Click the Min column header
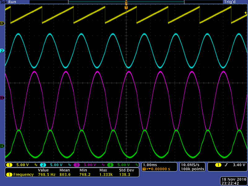 coord(83,170)
